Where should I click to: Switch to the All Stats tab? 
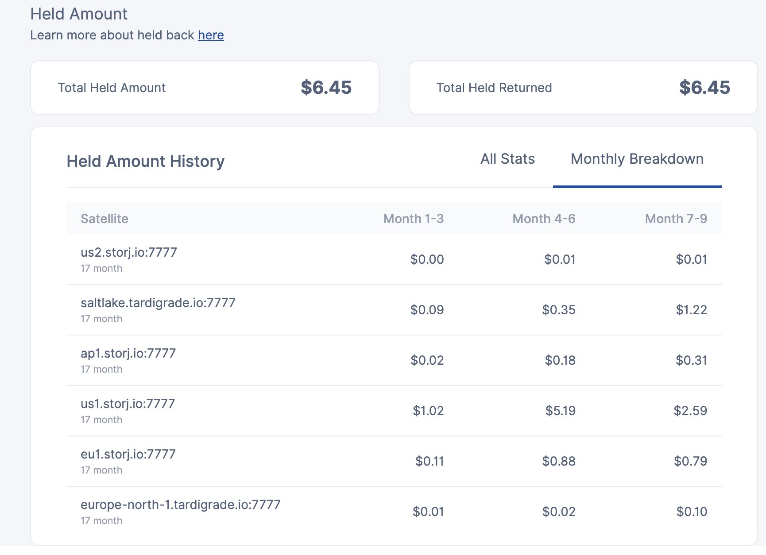(x=507, y=159)
